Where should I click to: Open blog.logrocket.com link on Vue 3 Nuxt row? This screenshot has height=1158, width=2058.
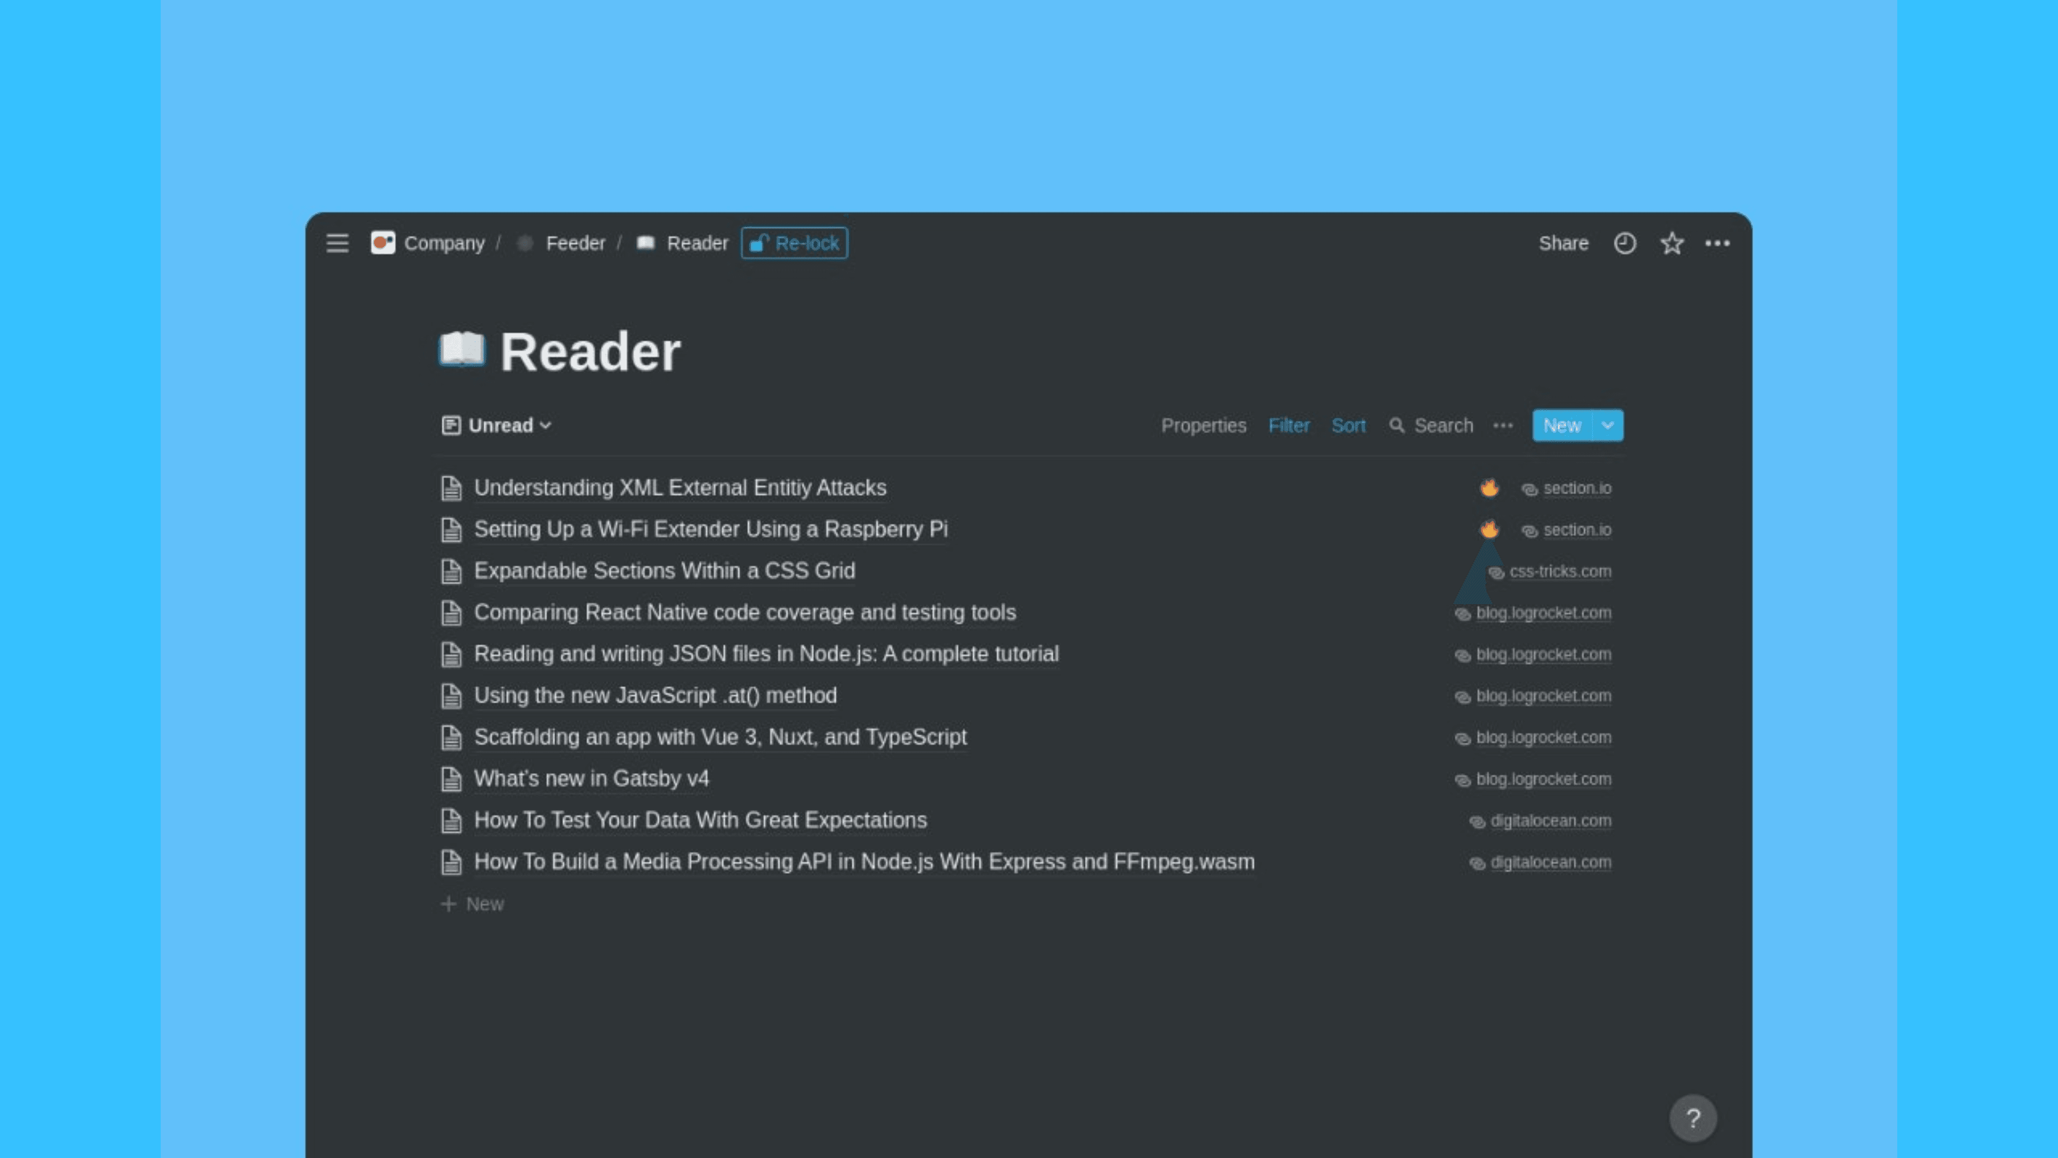click(x=1543, y=738)
